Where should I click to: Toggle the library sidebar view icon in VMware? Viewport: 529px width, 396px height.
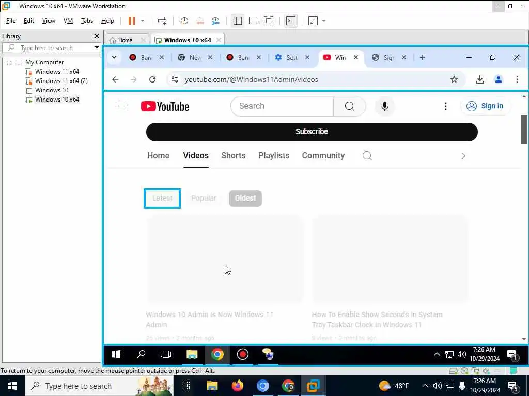238,21
